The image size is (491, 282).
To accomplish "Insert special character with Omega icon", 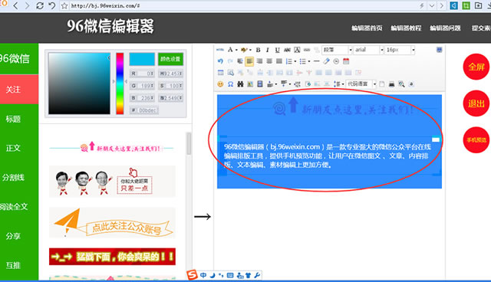I will click(x=230, y=84).
